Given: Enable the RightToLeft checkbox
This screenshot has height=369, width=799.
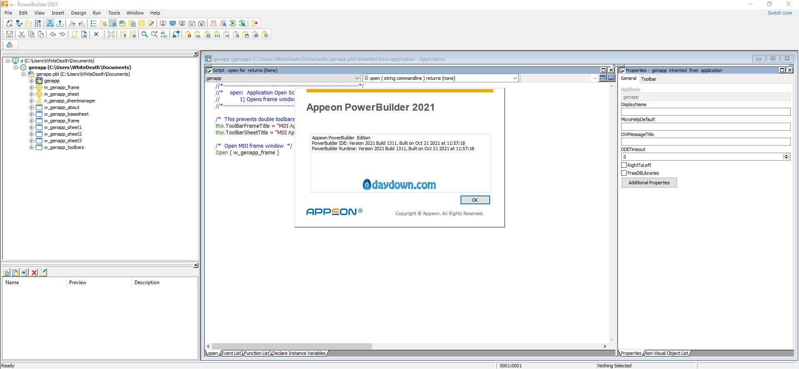Looking at the screenshot, I should pos(624,165).
